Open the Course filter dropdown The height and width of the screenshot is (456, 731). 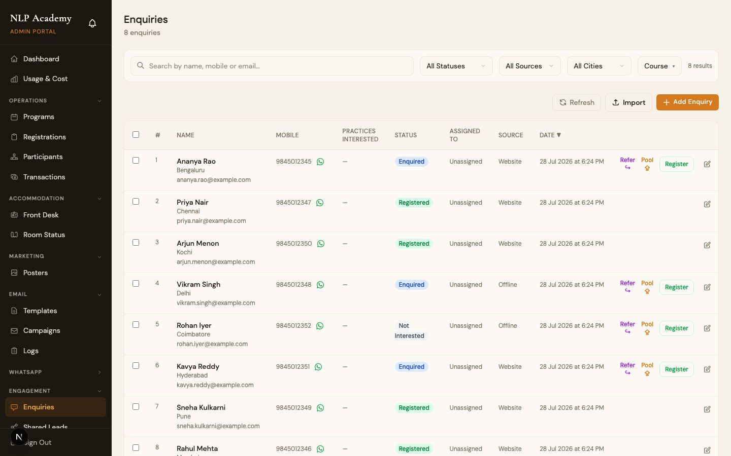[x=659, y=66]
